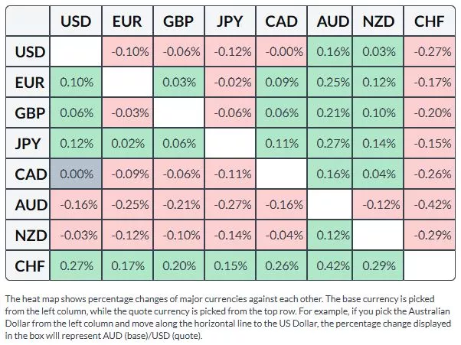
Task: Click the red -0.42% AUD/CHF cell
Action: (430, 205)
